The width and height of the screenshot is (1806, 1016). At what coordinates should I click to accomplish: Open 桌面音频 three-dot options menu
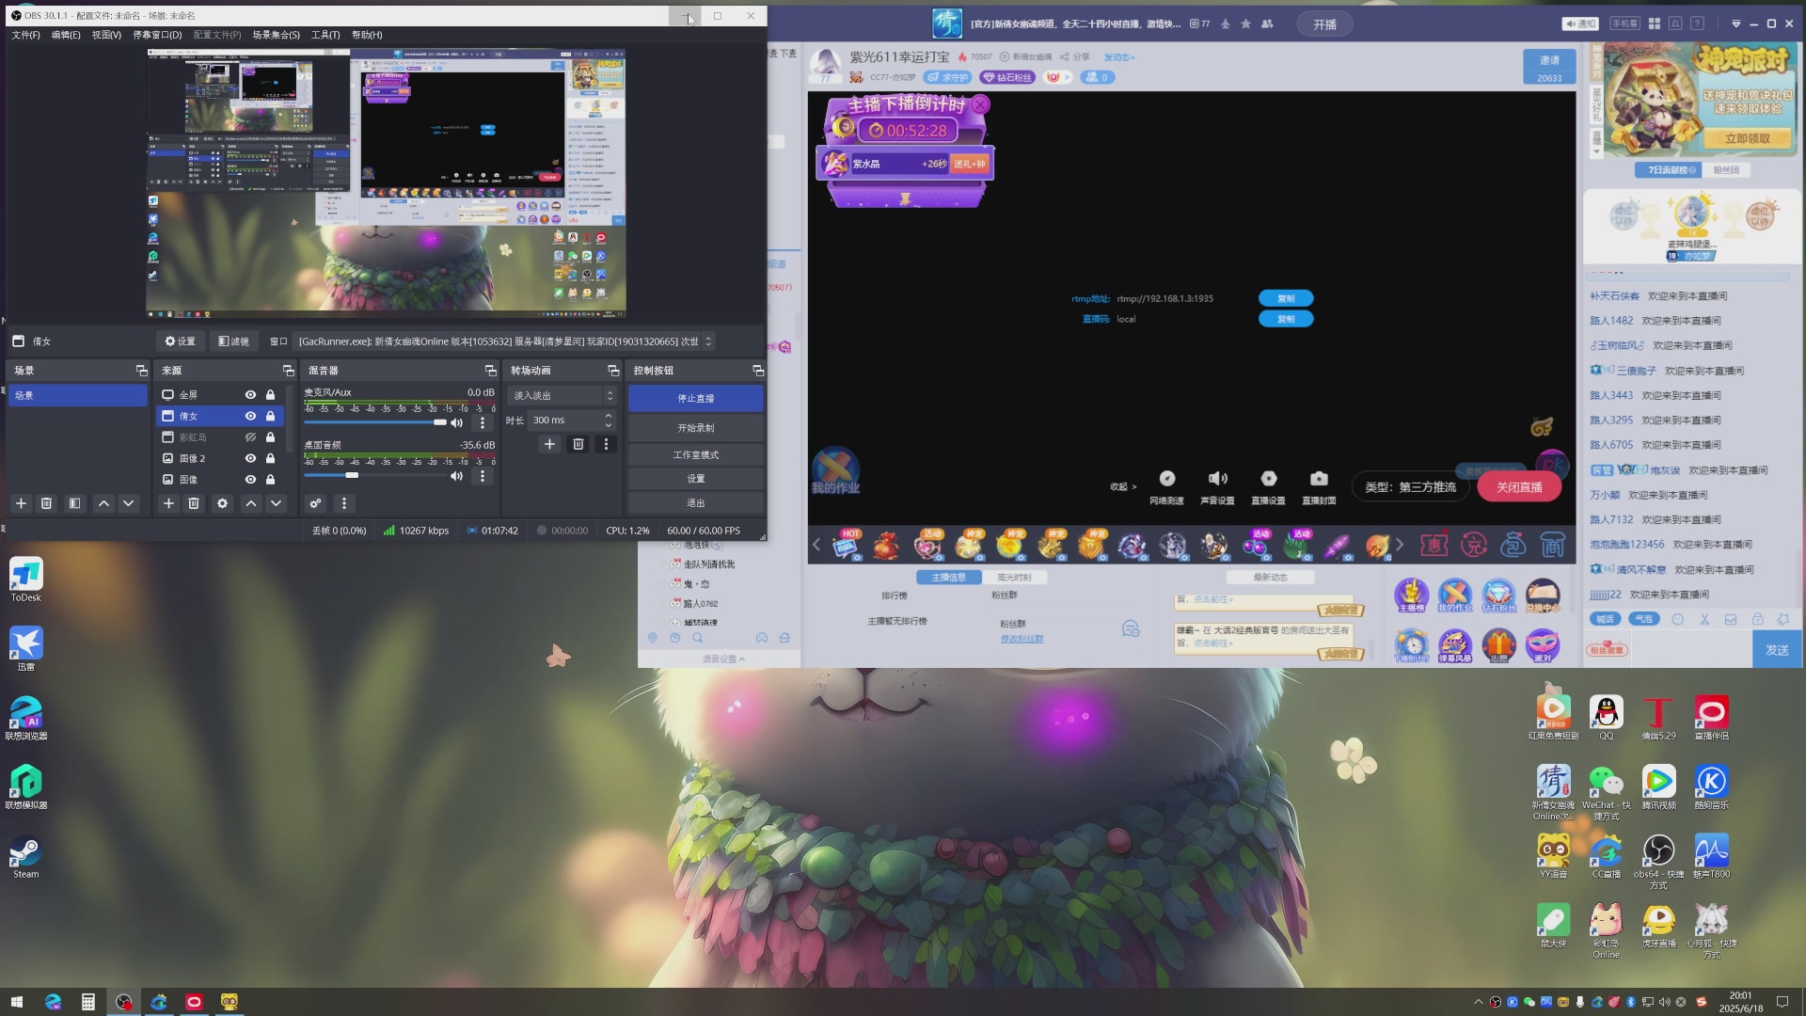[x=483, y=476]
